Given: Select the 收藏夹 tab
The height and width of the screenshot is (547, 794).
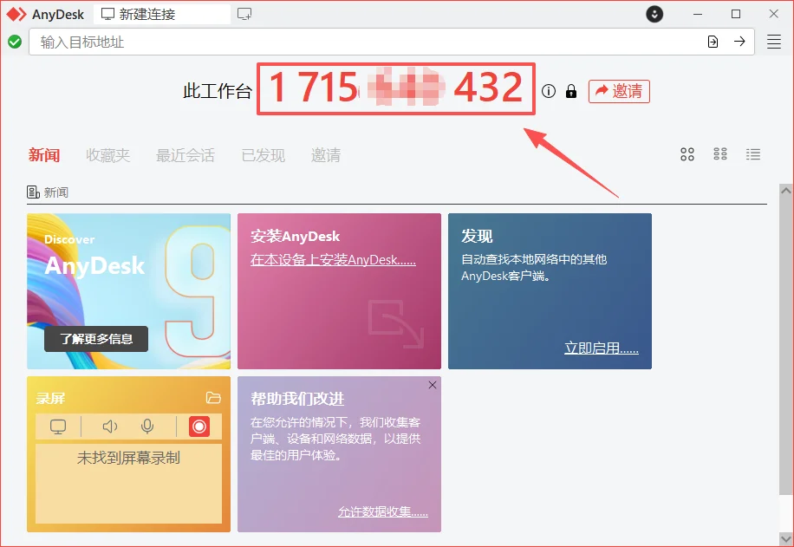Looking at the screenshot, I should (x=107, y=155).
